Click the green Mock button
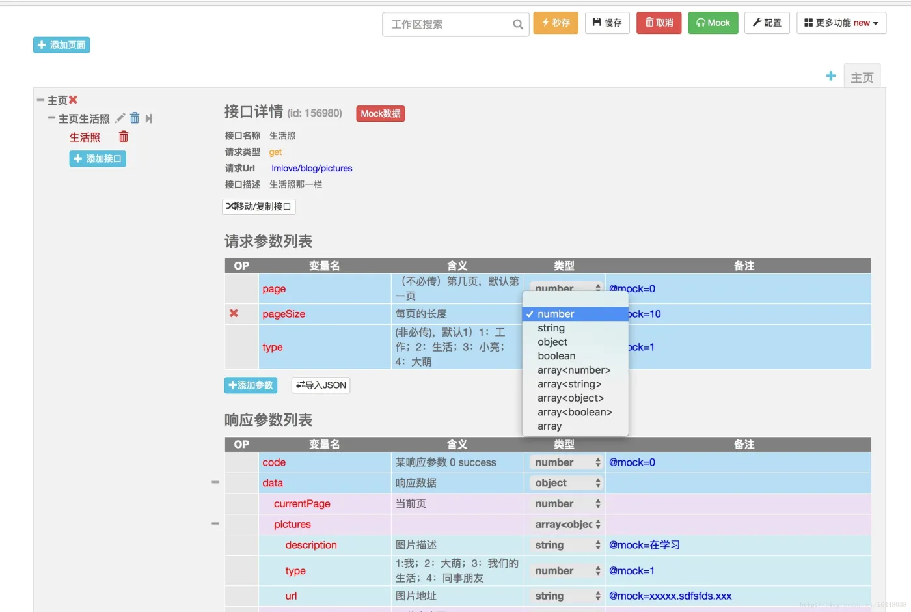911x612 pixels. pos(713,23)
